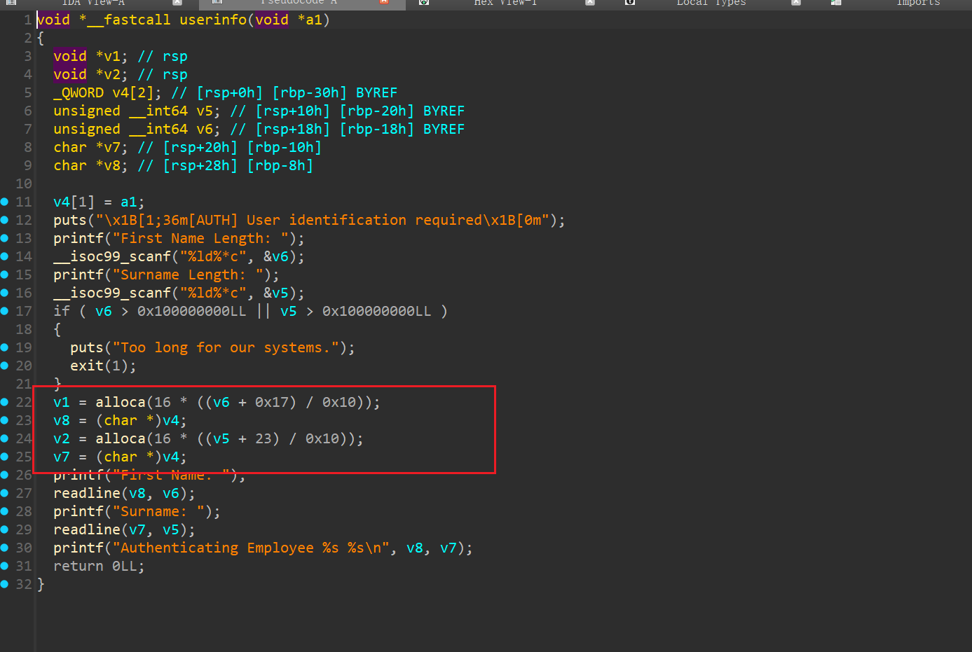Toggle breakpoint dot on line 14
This screenshot has width=972, height=652.
tap(4, 256)
